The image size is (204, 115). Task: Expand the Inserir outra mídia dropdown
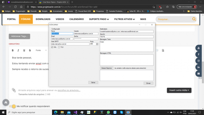[179, 90]
